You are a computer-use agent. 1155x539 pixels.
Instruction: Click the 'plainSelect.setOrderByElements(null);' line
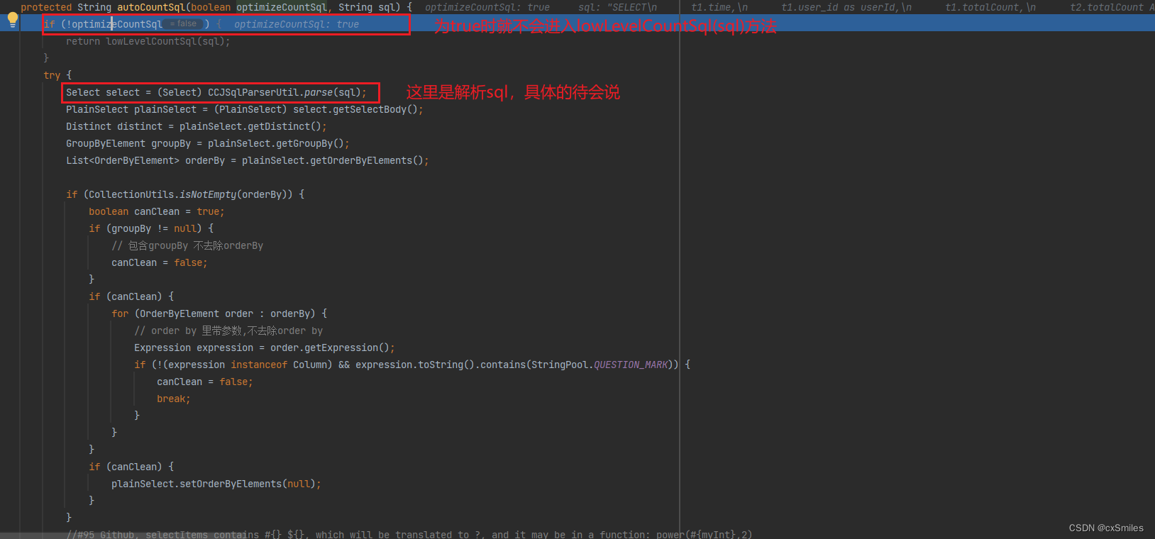(x=216, y=484)
